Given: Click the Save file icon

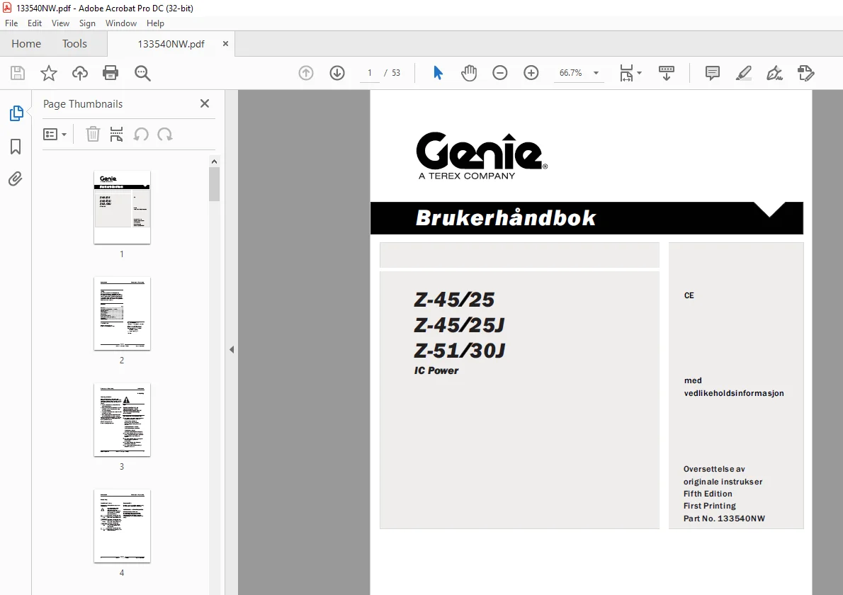Looking at the screenshot, I should pos(18,73).
